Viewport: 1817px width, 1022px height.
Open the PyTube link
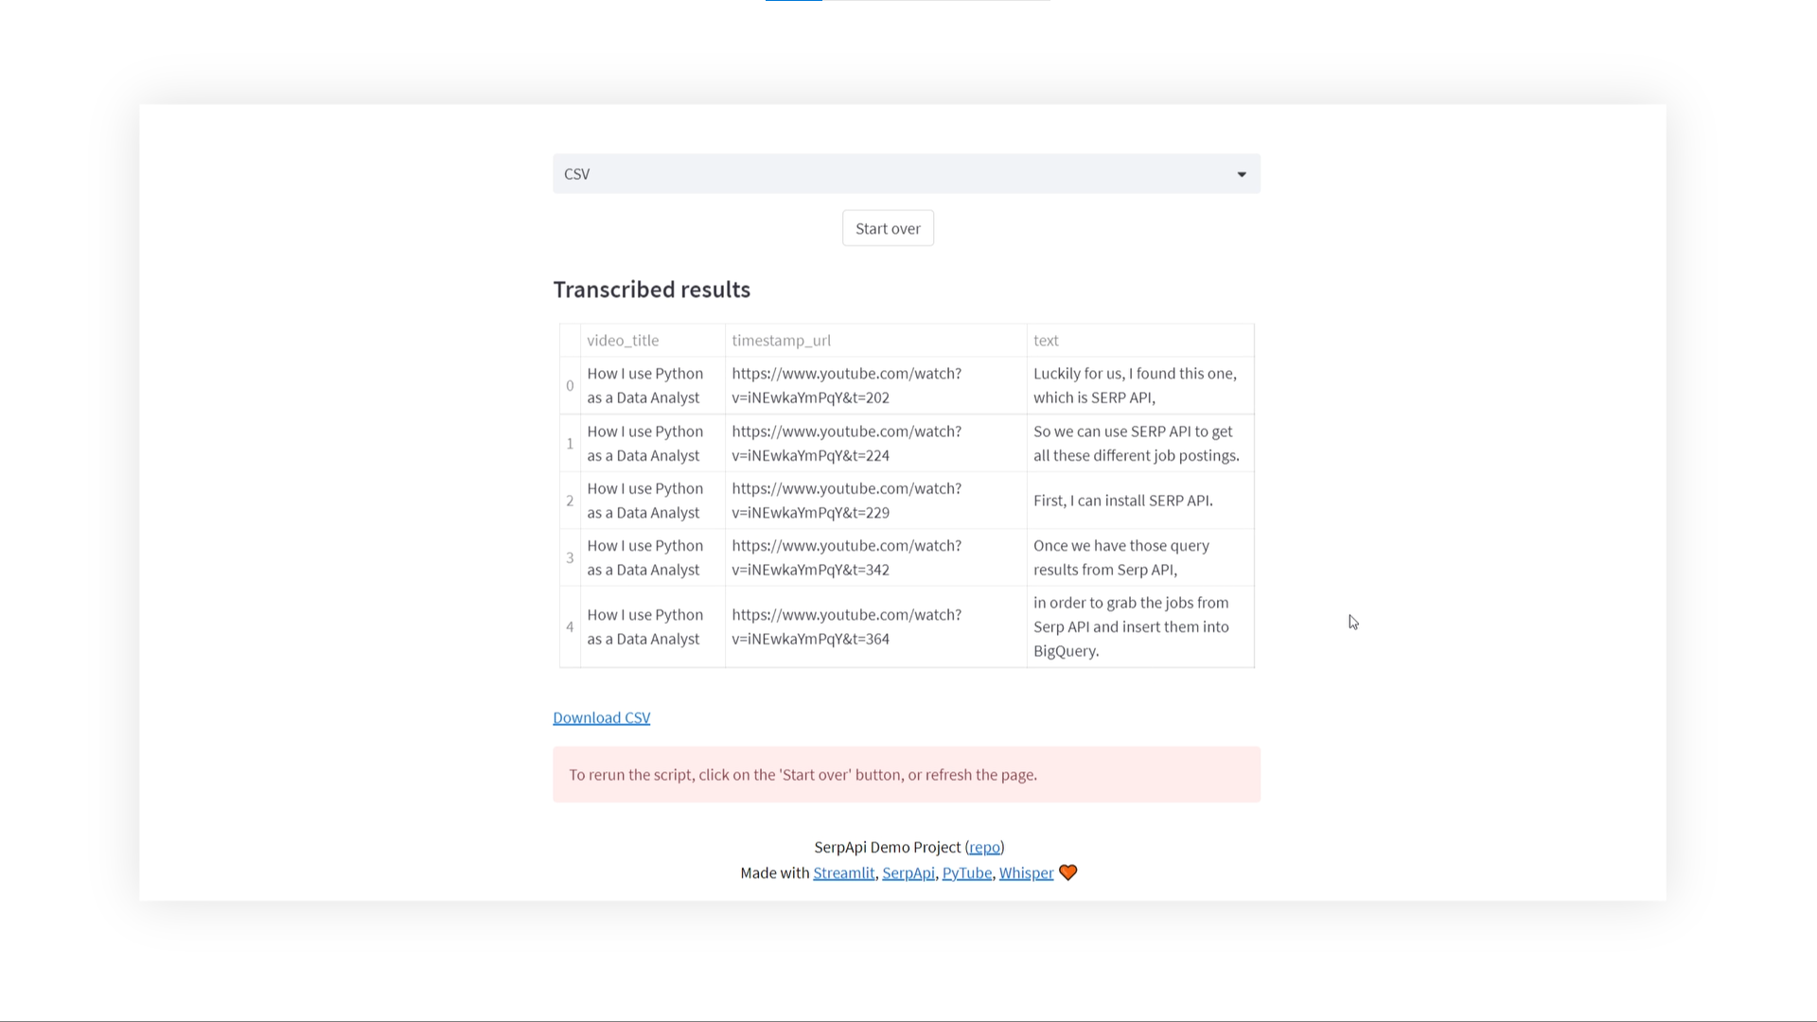coord(966,872)
